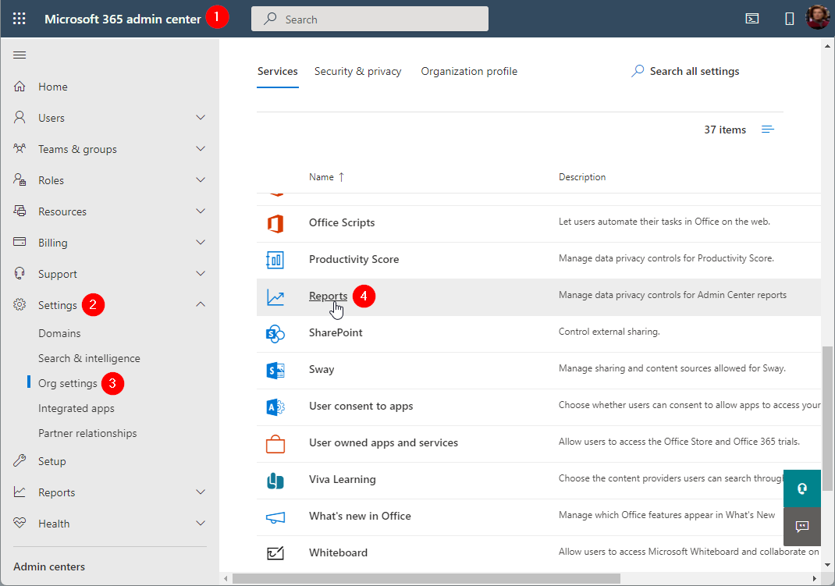Click the mobile device icon in header
Screen dimensions: 835x586
pos(790,19)
